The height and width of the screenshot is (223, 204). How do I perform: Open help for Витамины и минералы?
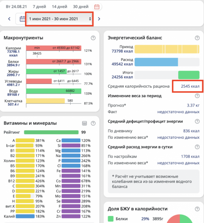click(x=93, y=123)
